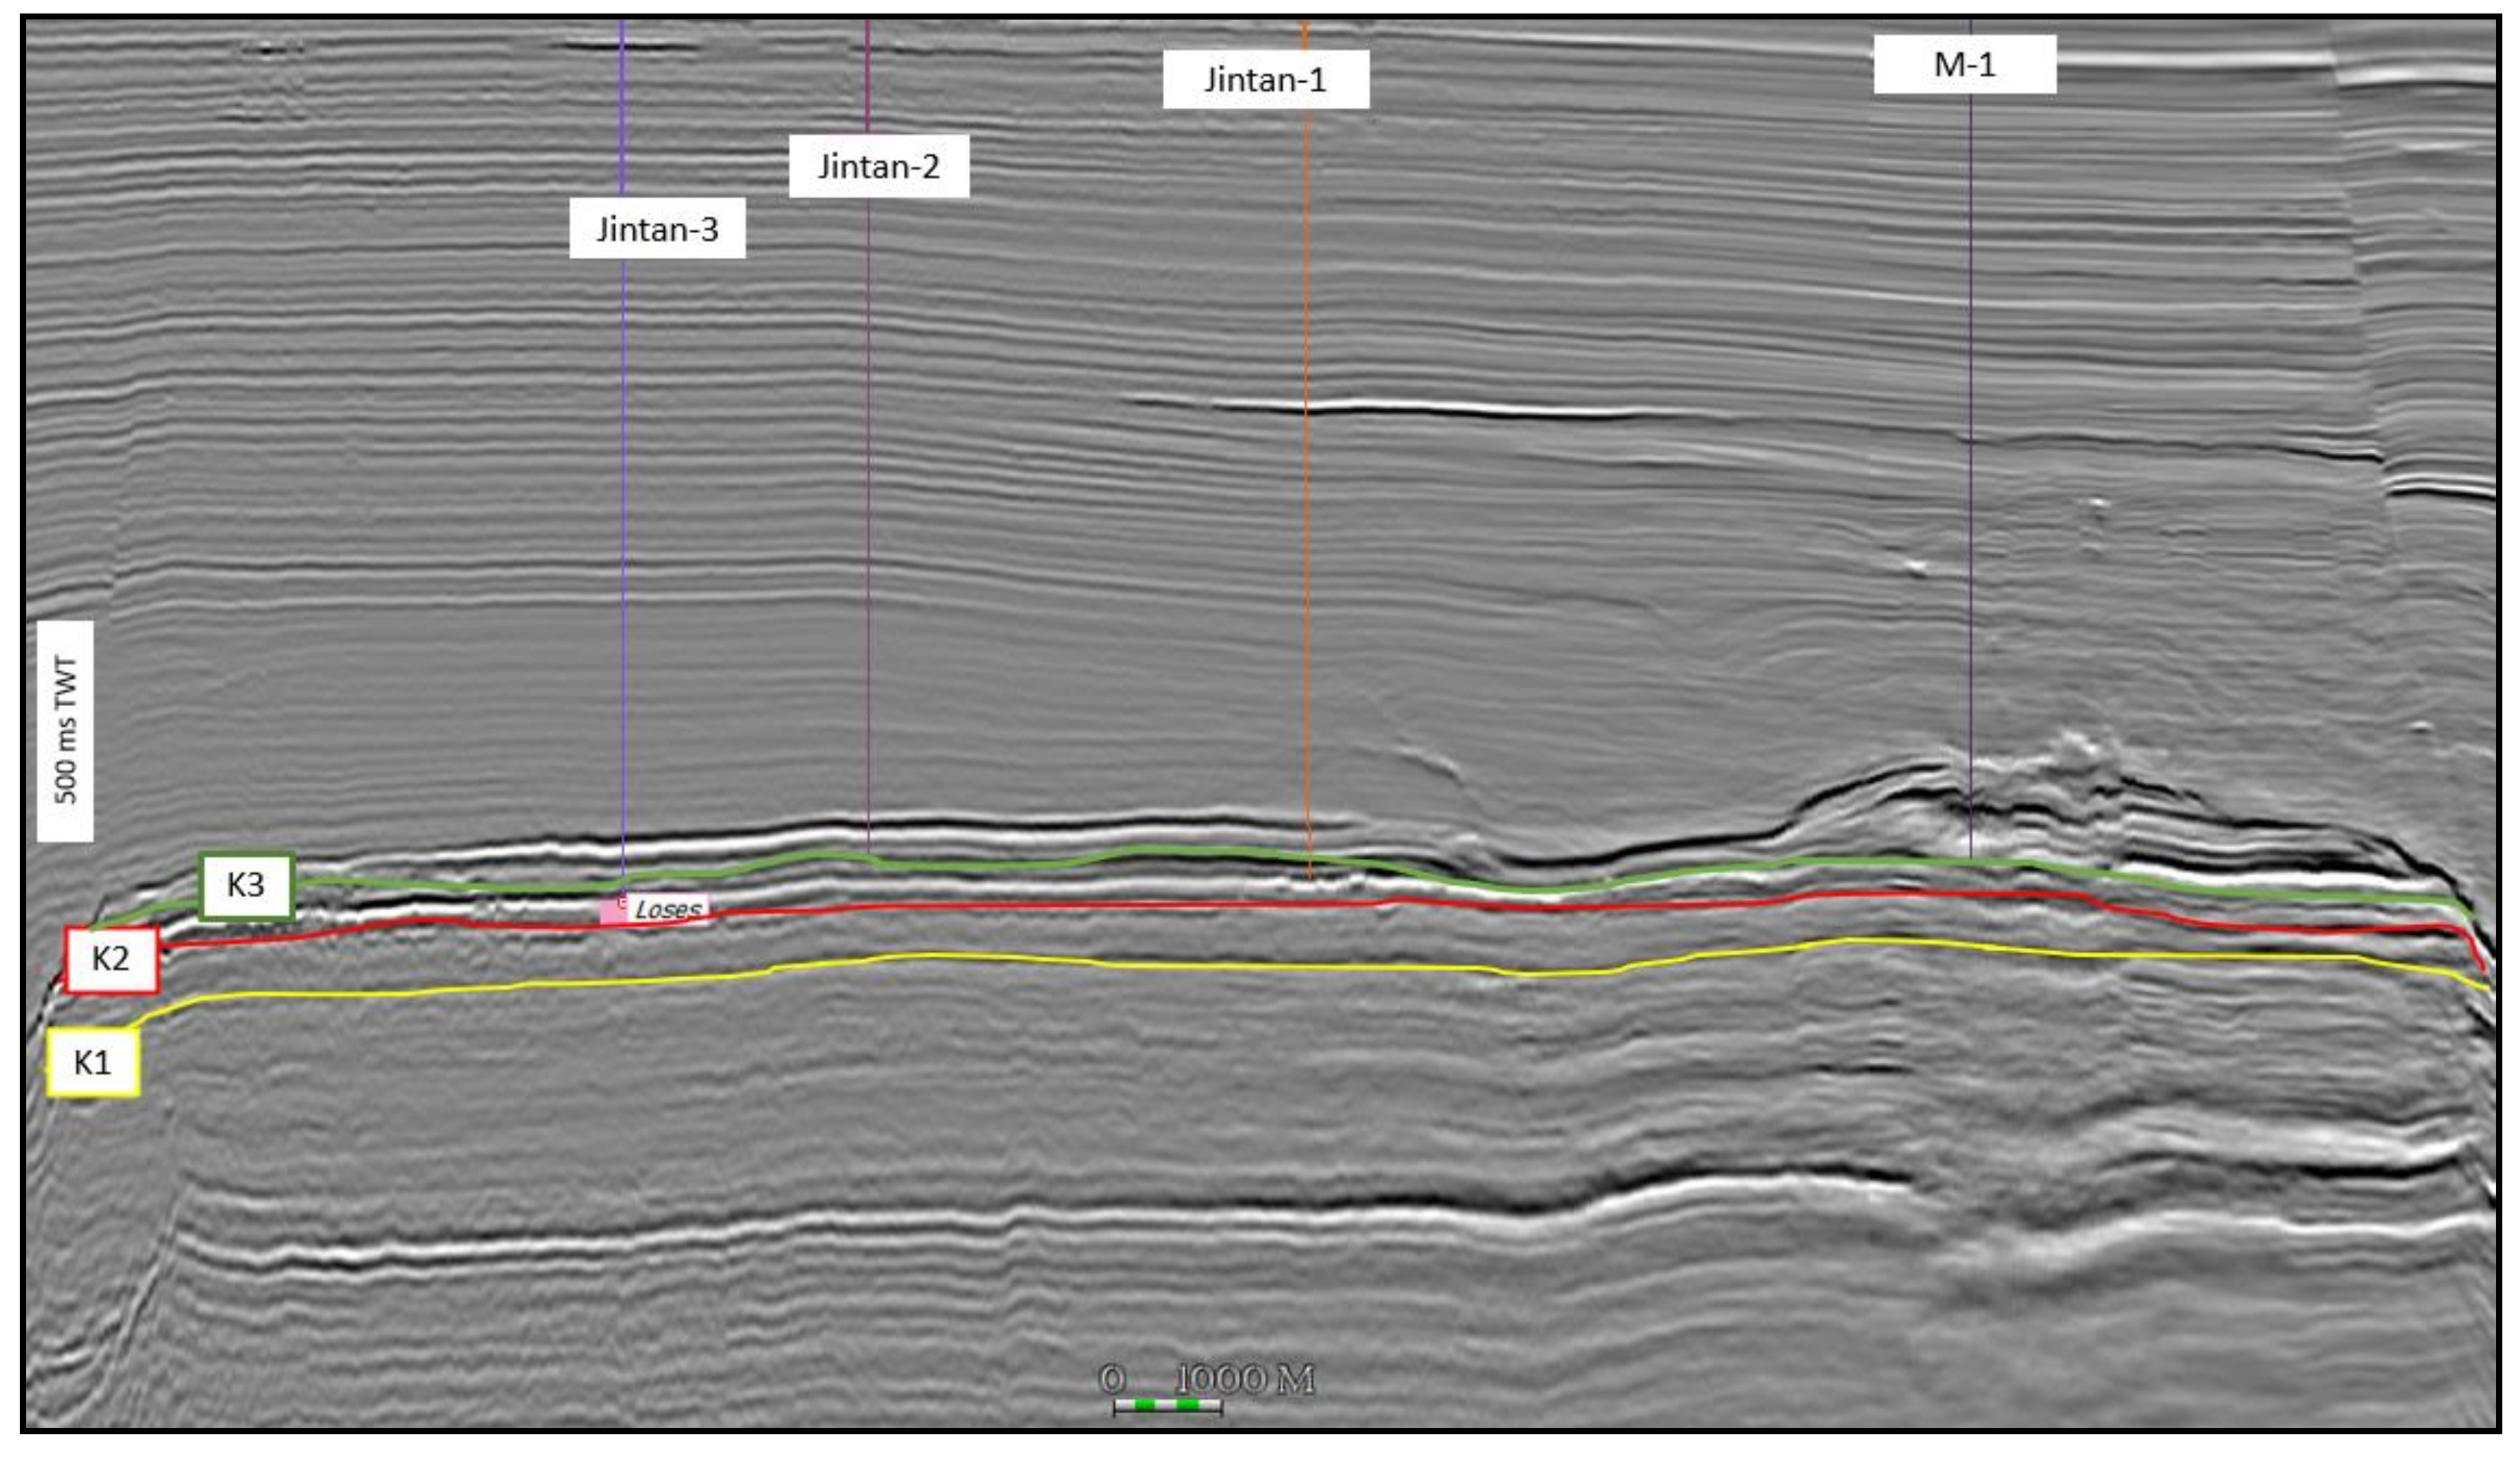This screenshot has height=1457, width=2520.
Task: Click the purple Jintan-2 well path line
Action: [868, 500]
